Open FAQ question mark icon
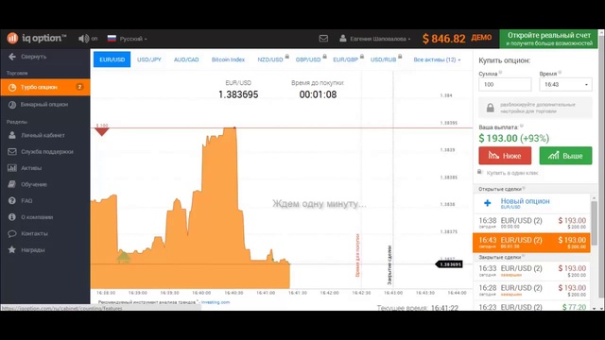 12,201
